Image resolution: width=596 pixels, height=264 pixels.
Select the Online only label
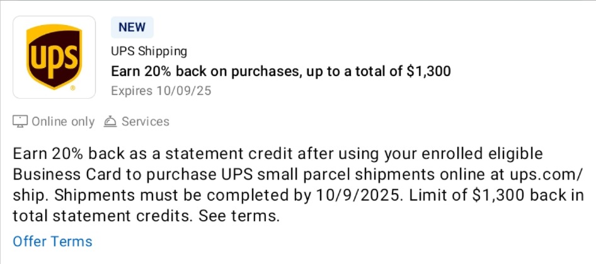coord(63,122)
